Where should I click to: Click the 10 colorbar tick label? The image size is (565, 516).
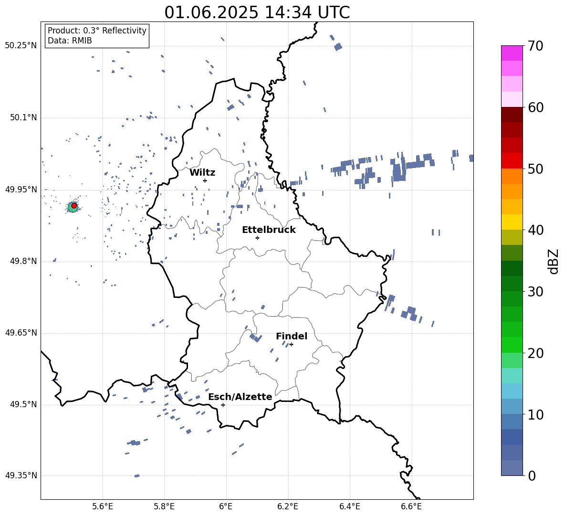tap(535, 414)
